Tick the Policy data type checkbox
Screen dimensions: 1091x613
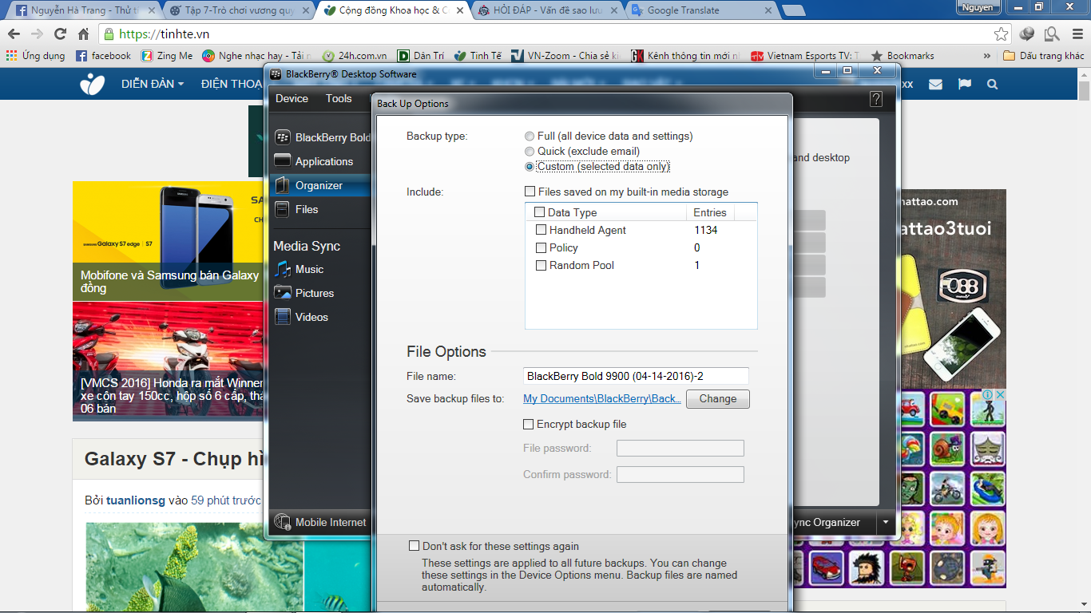pos(541,247)
